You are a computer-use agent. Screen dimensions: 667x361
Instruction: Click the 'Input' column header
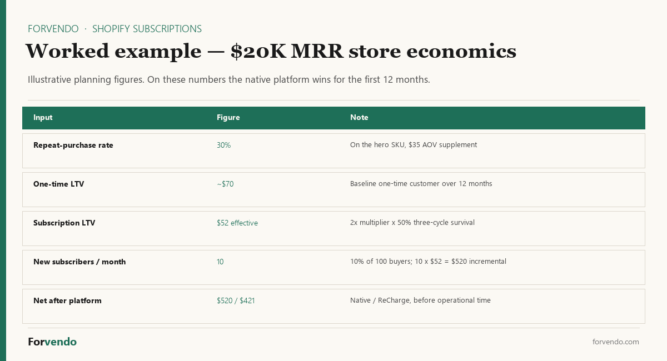(x=43, y=118)
